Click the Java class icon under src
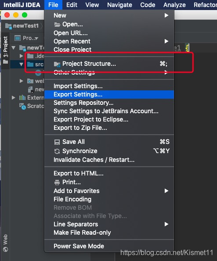 (x=38, y=73)
